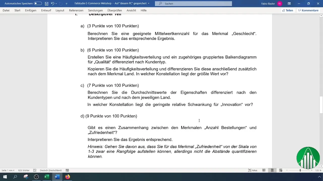Click the word "Geschlecht" in task a
Viewport: 323px width, 181px height.
(243, 34)
